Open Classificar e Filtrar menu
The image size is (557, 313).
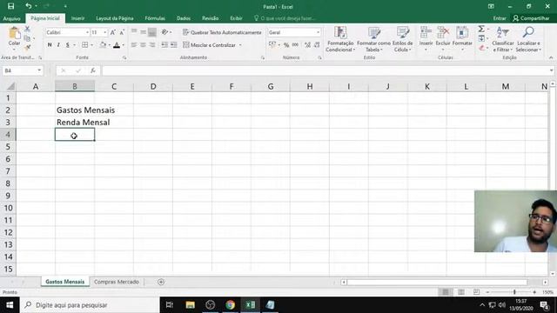pyautogui.click(x=503, y=39)
